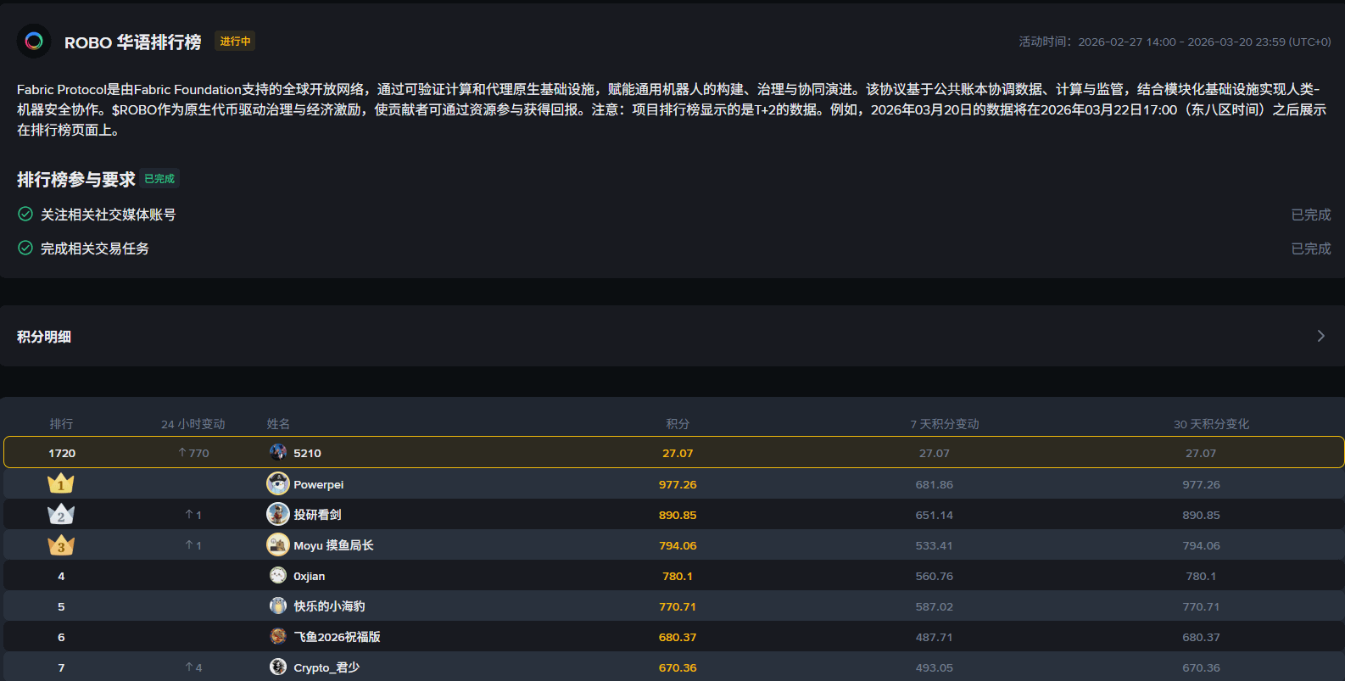Expand 积分明细 with the chevron arrow
The height and width of the screenshot is (681, 1345).
[x=1320, y=336]
